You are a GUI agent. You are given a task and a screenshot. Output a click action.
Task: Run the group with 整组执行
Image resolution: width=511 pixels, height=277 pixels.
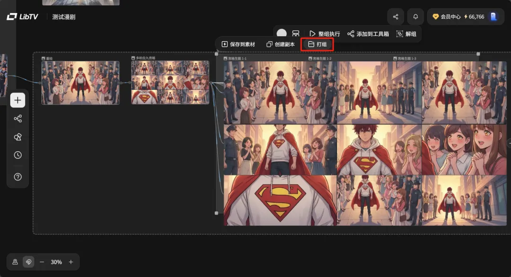324,34
